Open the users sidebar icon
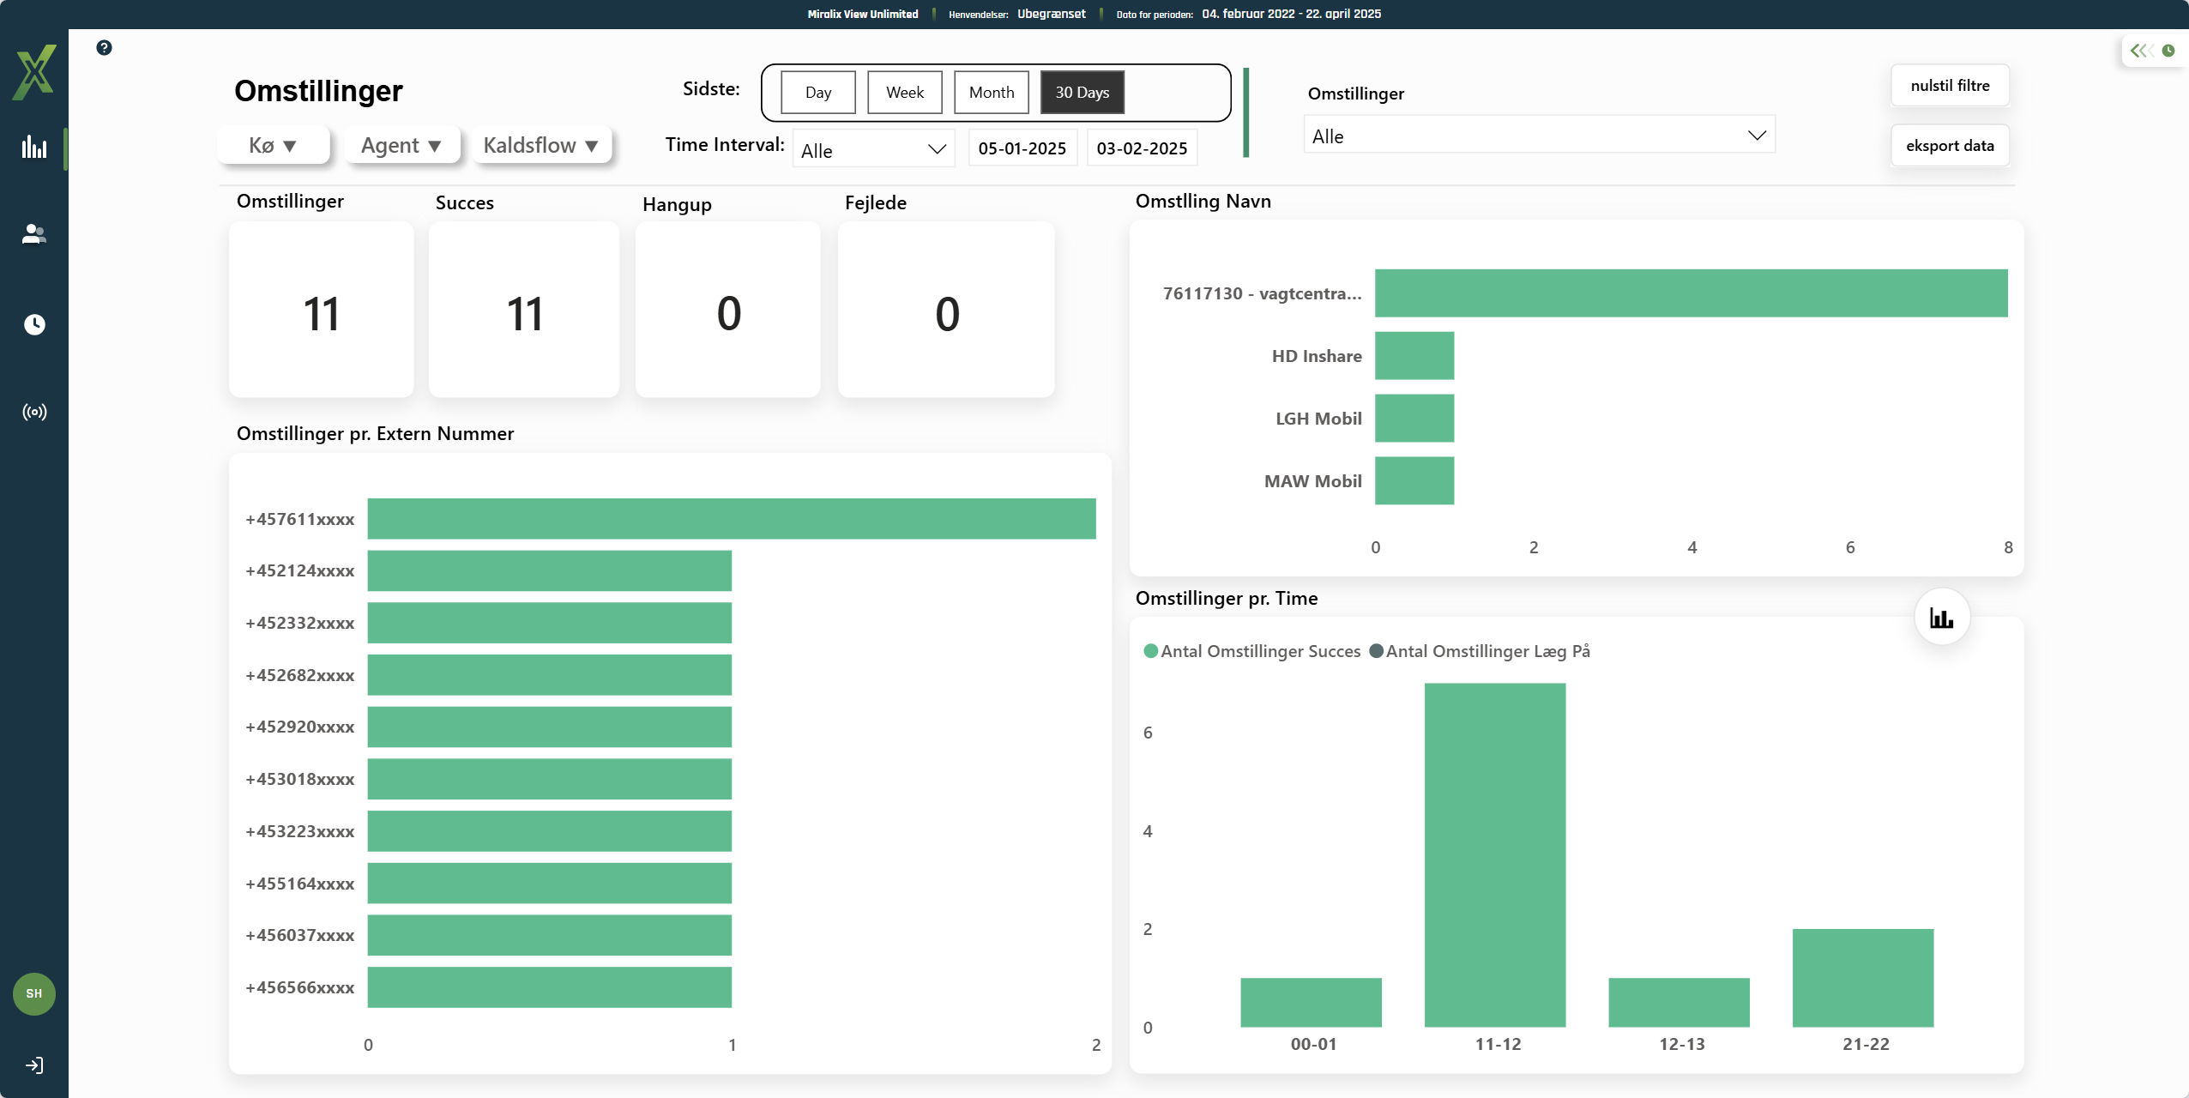Image resolution: width=2189 pixels, height=1098 pixels. point(34,234)
